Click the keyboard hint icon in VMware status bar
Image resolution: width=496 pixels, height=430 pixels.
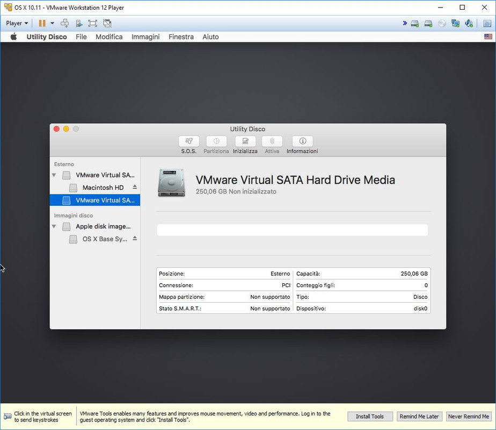pyautogui.click(x=8, y=417)
